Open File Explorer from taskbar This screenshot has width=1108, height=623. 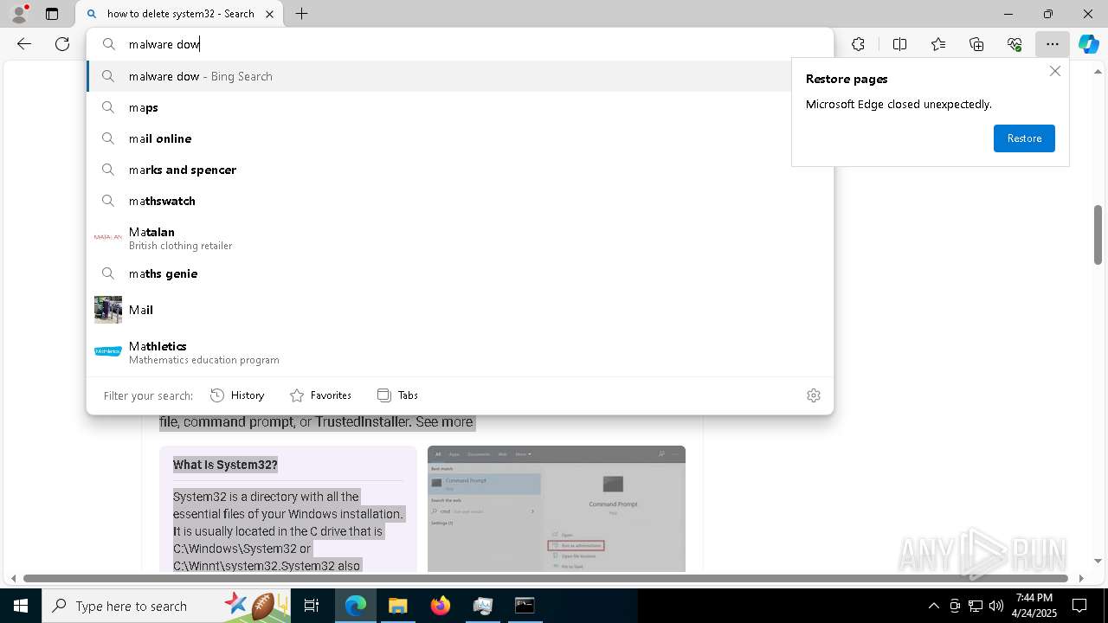tap(397, 606)
